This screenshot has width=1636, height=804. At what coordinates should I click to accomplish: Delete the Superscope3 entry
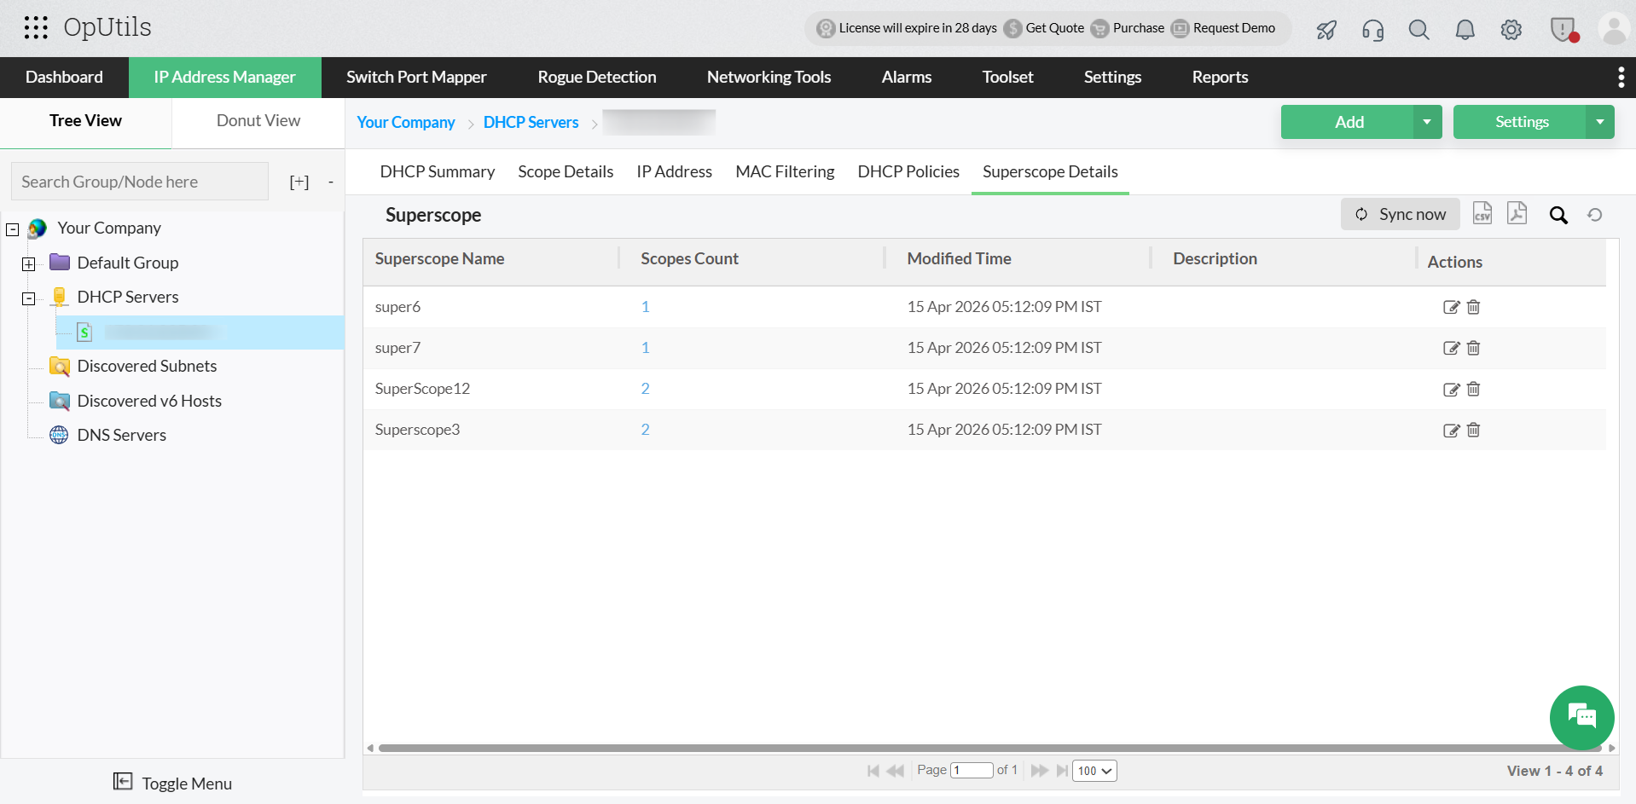[1472, 431]
